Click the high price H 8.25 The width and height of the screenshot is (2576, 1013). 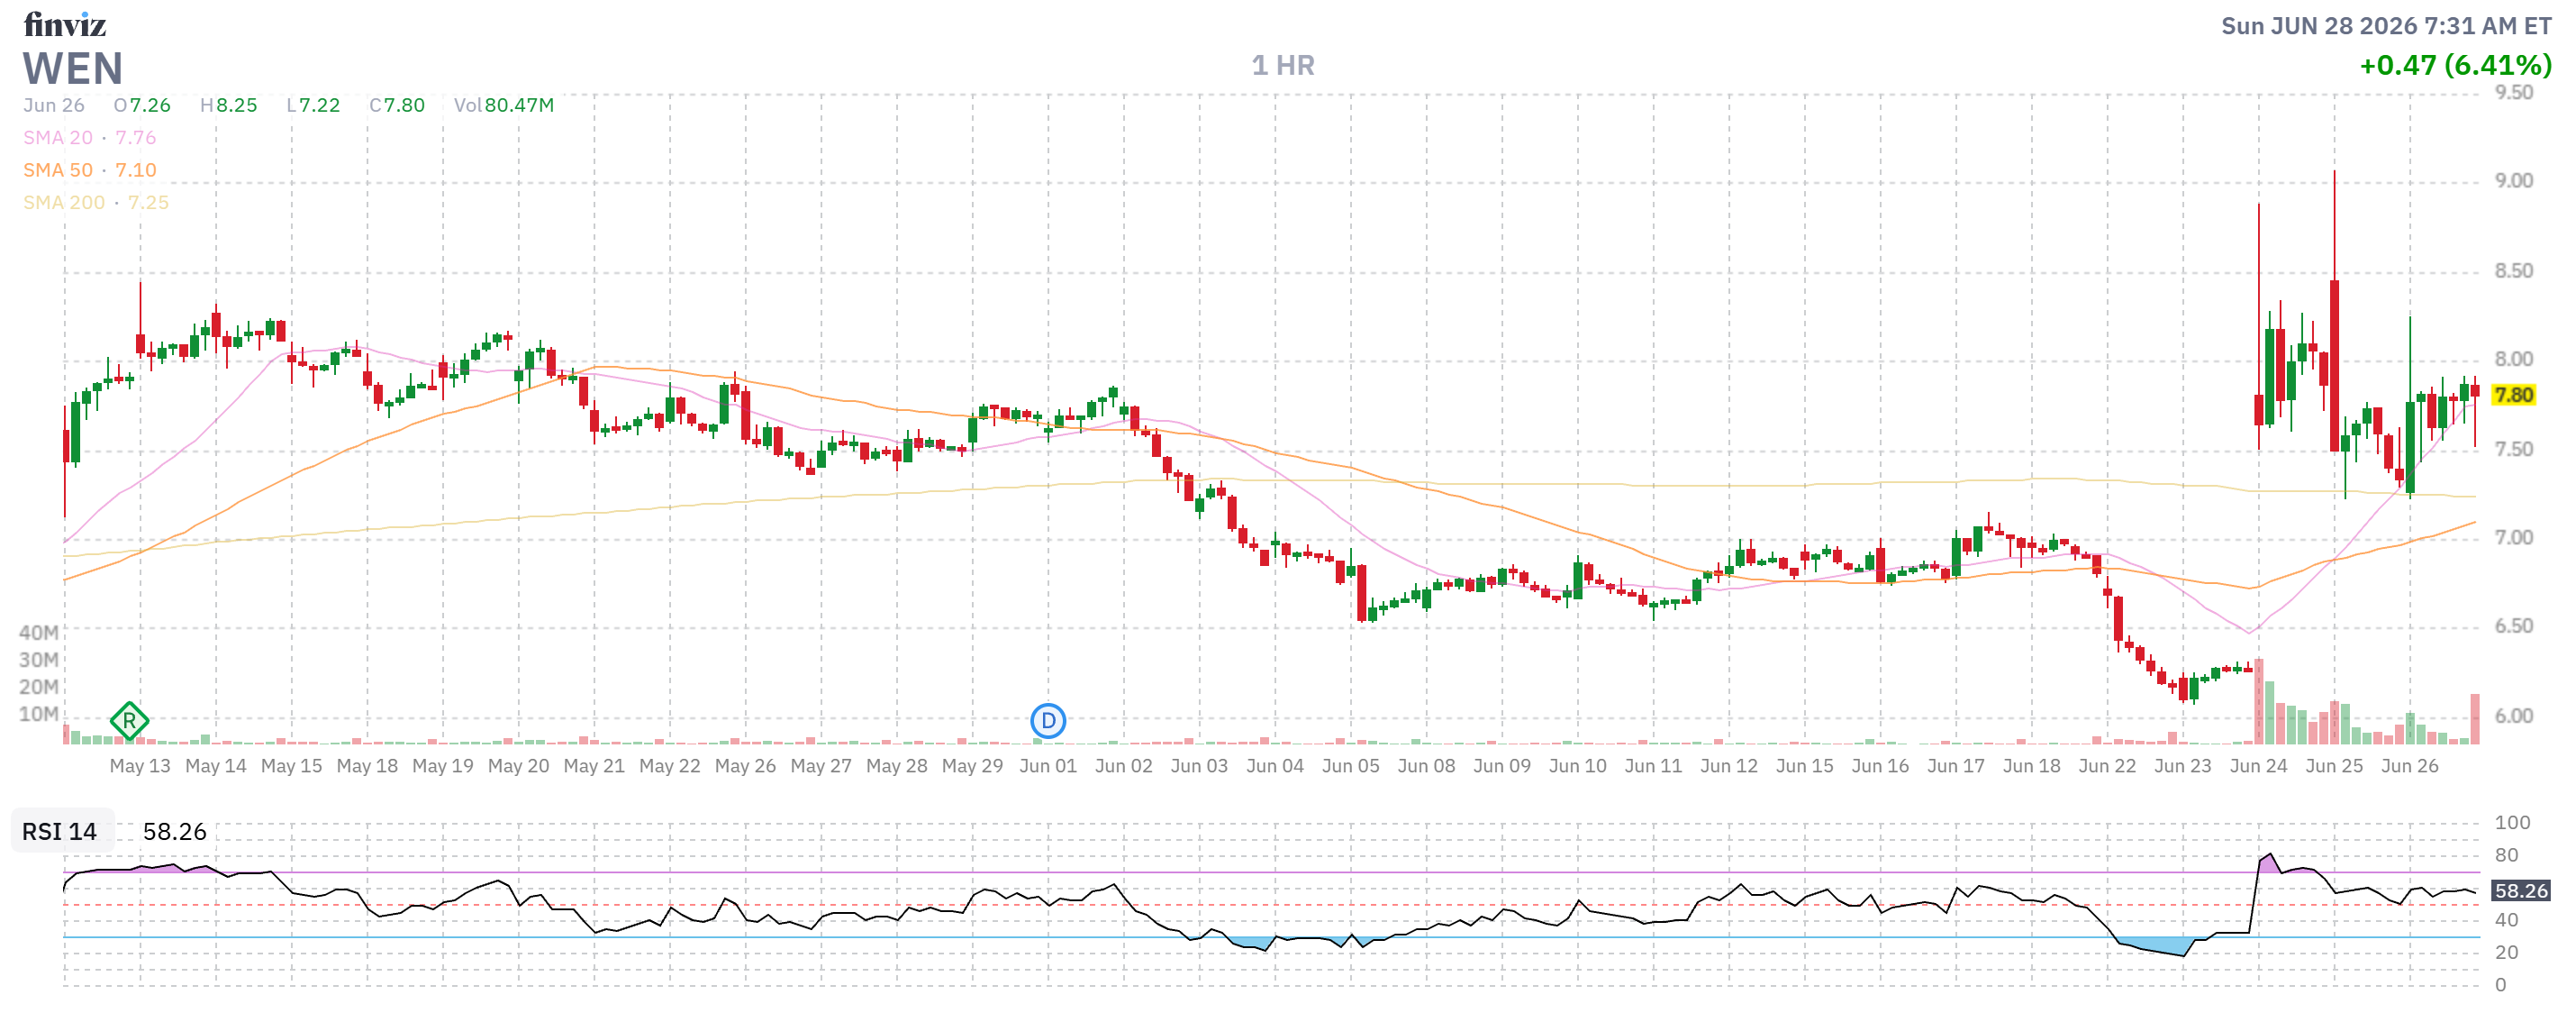click(229, 105)
